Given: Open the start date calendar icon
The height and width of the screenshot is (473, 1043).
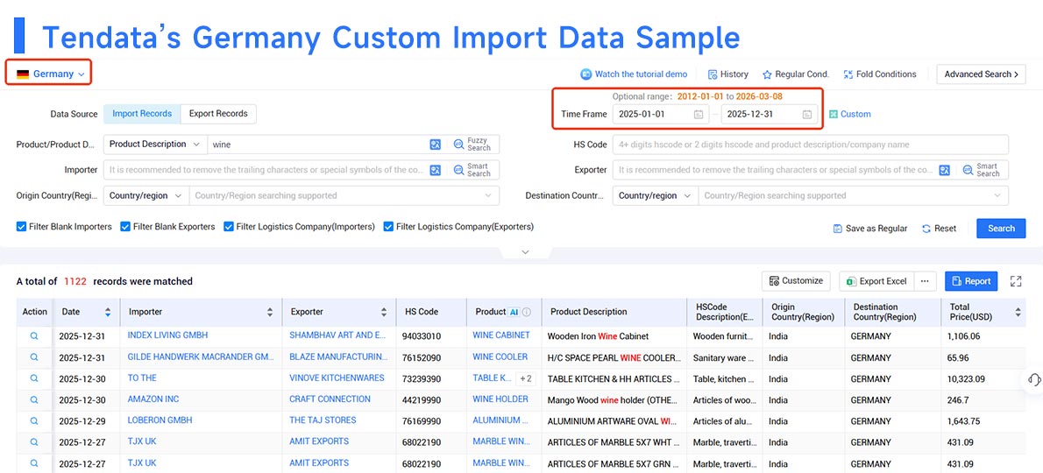Looking at the screenshot, I should point(699,114).
